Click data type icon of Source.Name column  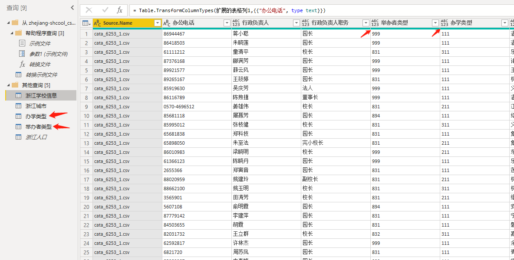click(x=98, y=23)
